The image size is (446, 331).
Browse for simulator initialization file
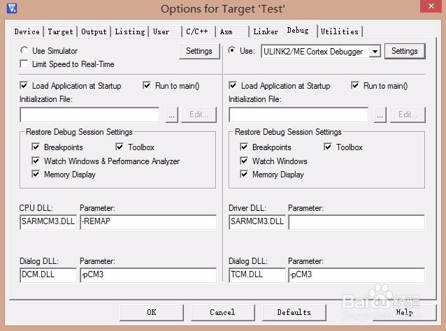click(171, 115)
